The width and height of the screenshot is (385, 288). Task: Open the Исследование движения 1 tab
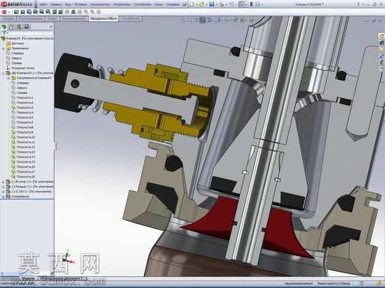point(63,278)
